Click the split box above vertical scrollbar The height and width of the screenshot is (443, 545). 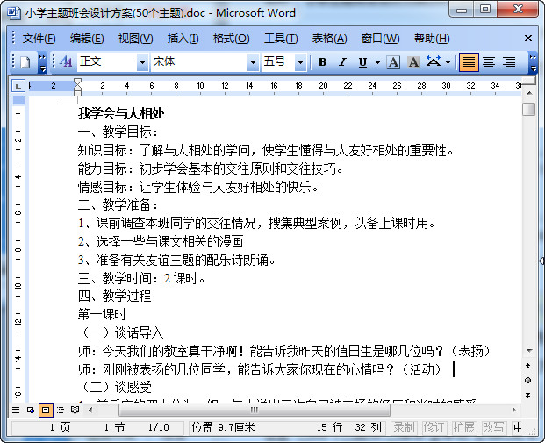(x=528, y=82)
